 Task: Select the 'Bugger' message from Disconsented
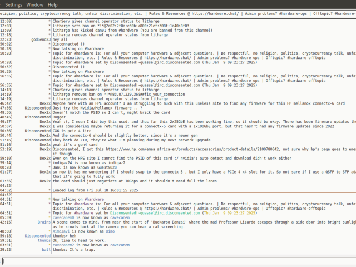pyautogui.click(x=59, y=117)
